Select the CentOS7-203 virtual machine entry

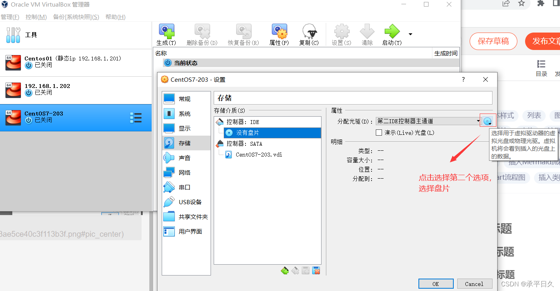pos(76,117)
